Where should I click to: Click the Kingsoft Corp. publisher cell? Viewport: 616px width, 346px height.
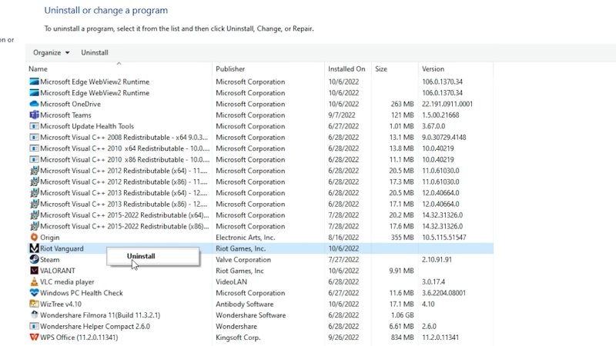[238, 338]
